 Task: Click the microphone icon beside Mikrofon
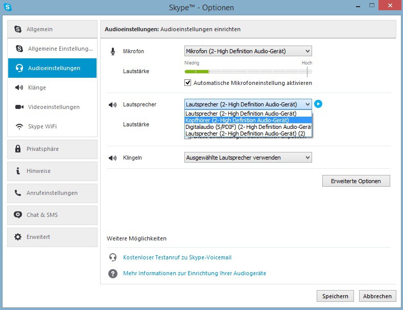coord(113,52)
